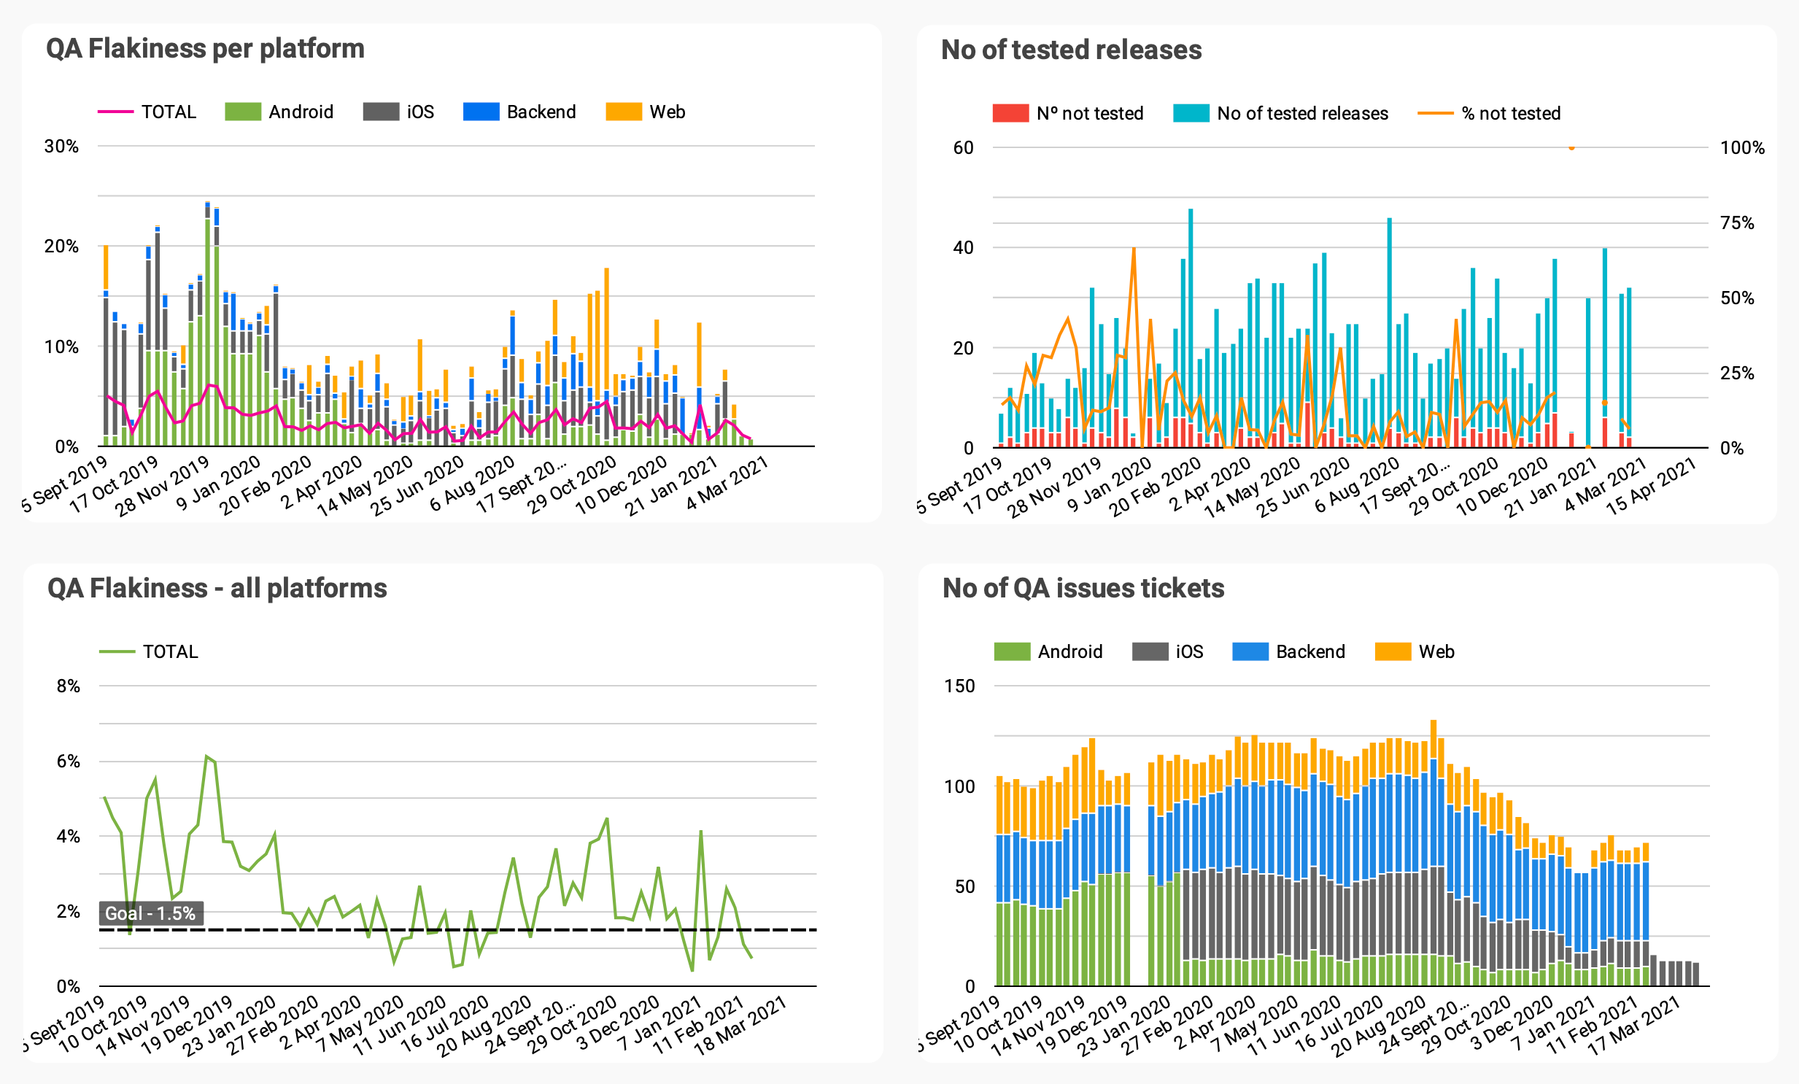1799x1084 pixels.
Task: Click the 2% axis label in all platforms chart
Action: tap(68, 911)
